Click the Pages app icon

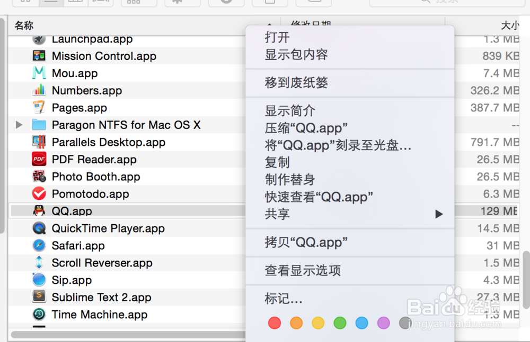coord(39,108)
